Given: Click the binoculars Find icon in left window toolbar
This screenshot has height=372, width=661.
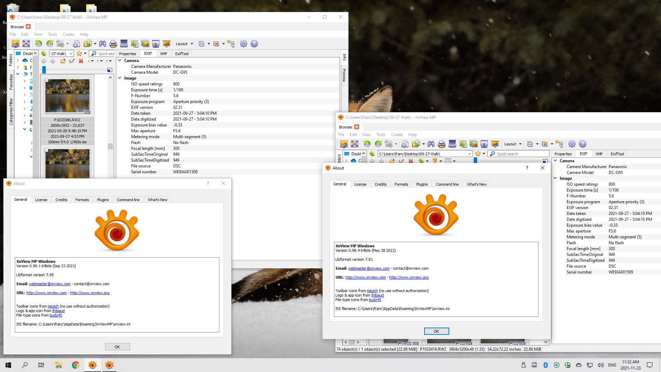Looking at the screenshot, I should click(x=103, y=44).
